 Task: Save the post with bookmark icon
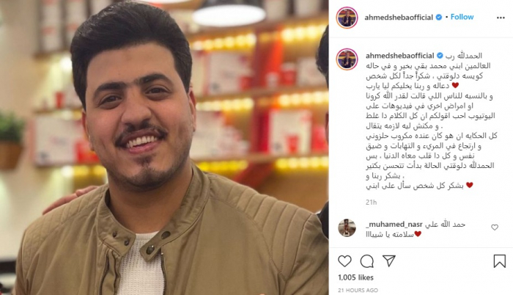click(x=499, y=261)
